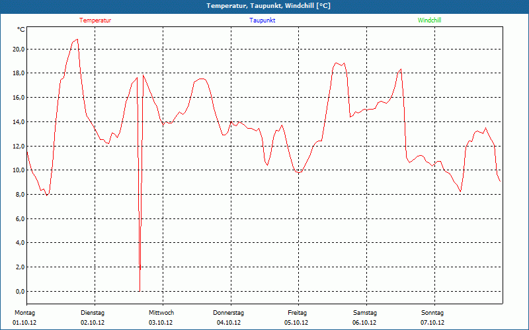529x330 pixels.
Task: Click the date 03.10.12
Action: [x=161, y=323]
